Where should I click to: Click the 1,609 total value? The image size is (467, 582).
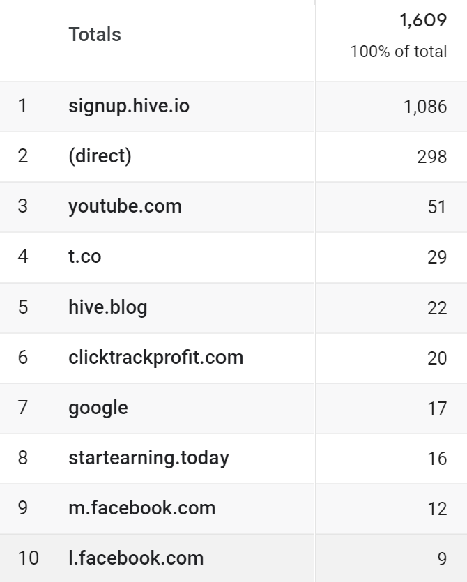point(423,20)
